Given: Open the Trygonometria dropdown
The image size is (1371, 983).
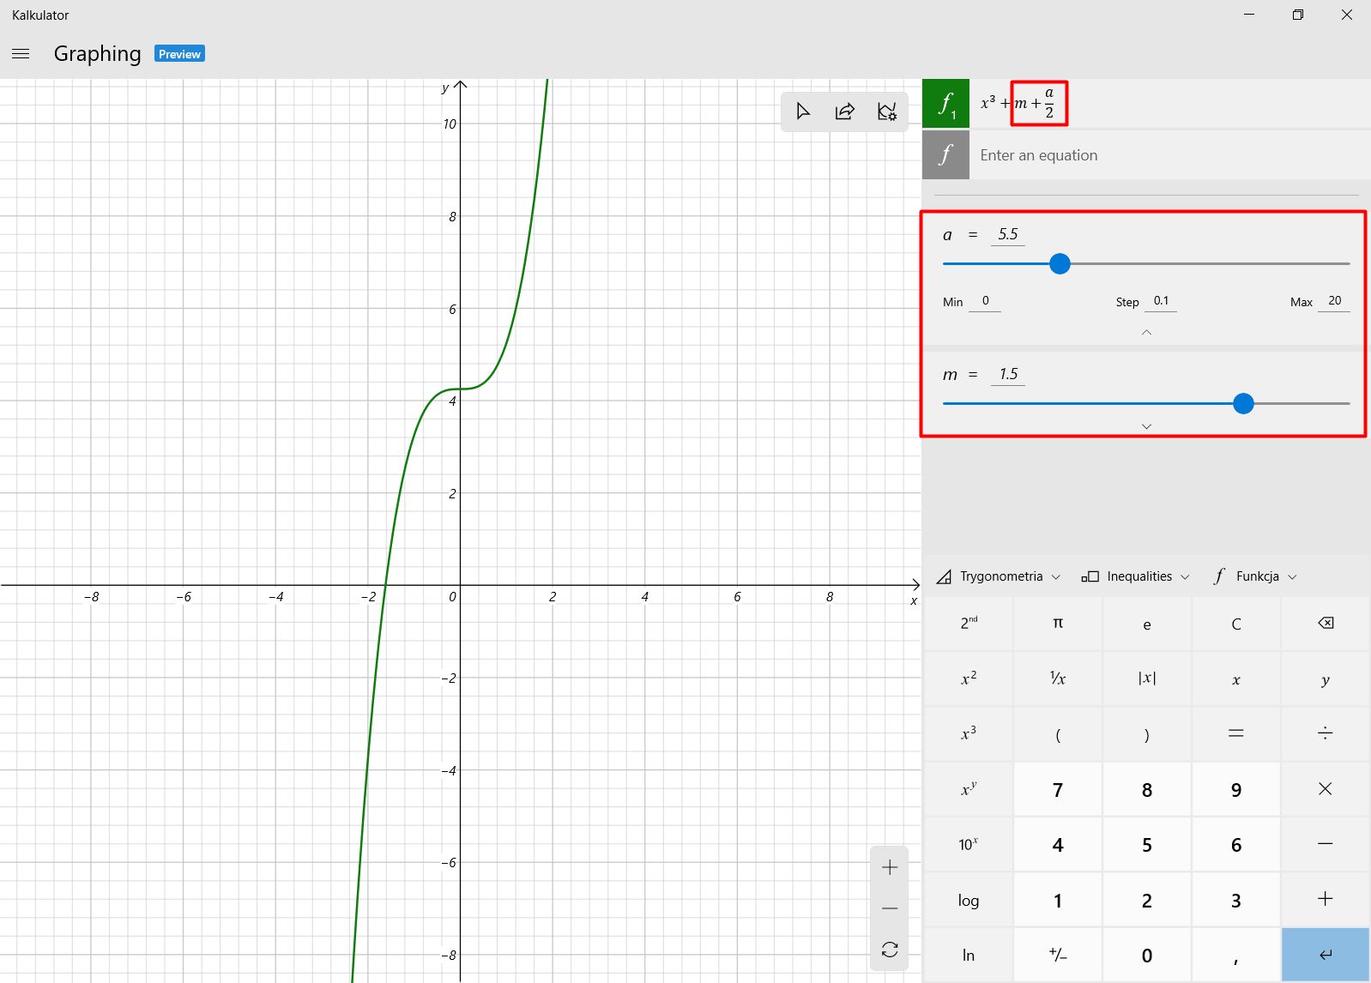Looking at the screenshot, I should click(x=998, y=576).
